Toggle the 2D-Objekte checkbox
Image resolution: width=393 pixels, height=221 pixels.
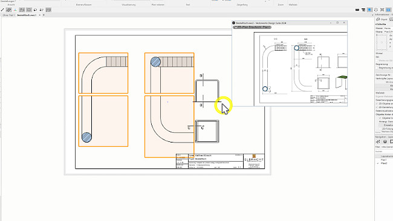click(377, 104)
